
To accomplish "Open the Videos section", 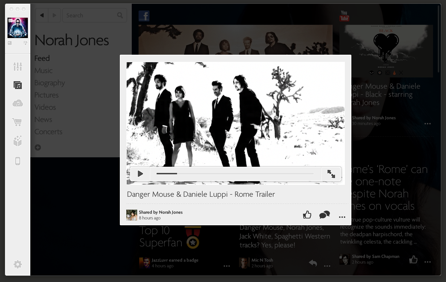I will pos(45,107).
